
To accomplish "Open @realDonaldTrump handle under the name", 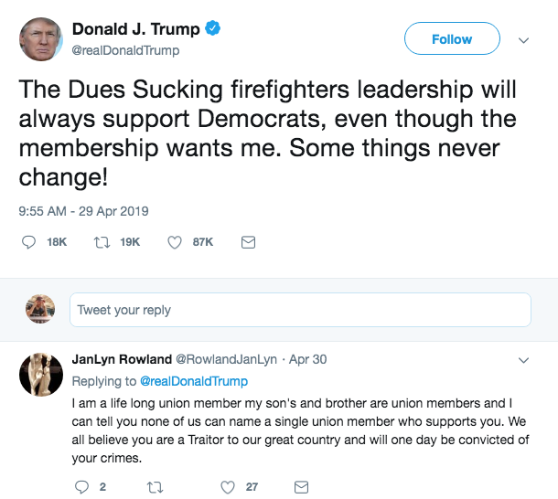I will (125, 51).
